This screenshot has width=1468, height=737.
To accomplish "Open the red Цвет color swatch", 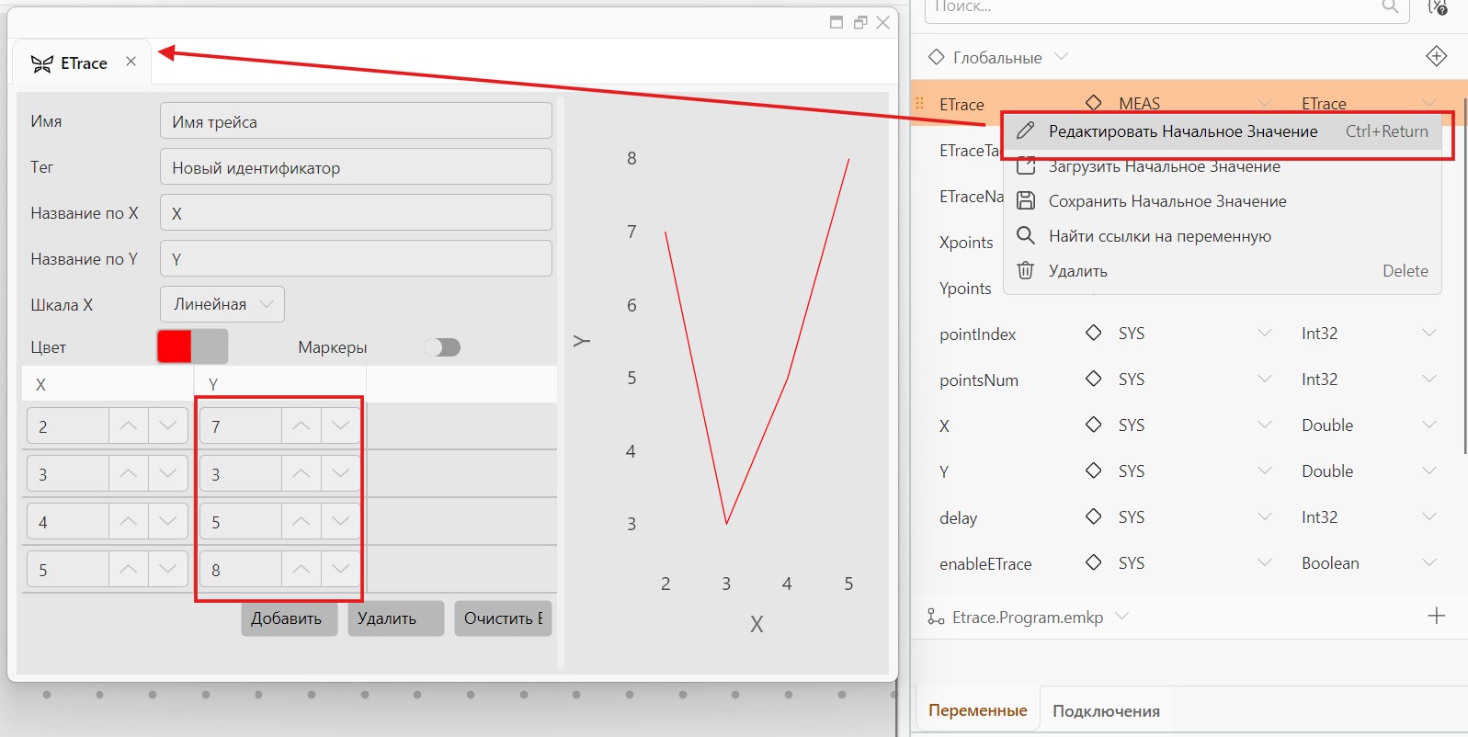I will tap(175, 346).
